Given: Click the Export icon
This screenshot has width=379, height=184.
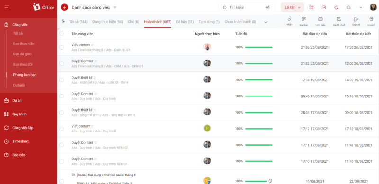Looking at the screenshot, I should [x=356, y=19].
